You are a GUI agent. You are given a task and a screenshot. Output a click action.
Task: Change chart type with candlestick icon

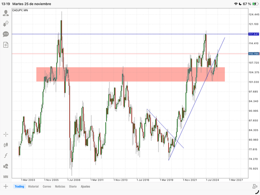click(x=6, y=145)
